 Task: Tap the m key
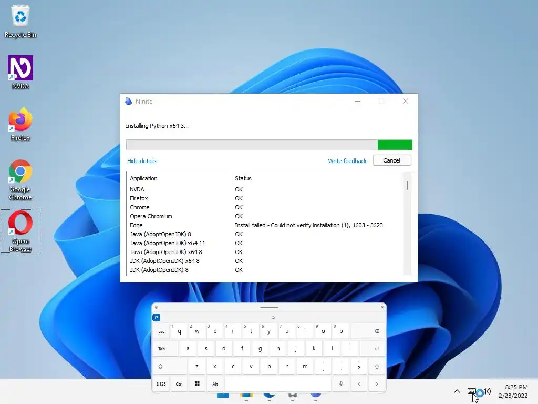click(305, 366)
